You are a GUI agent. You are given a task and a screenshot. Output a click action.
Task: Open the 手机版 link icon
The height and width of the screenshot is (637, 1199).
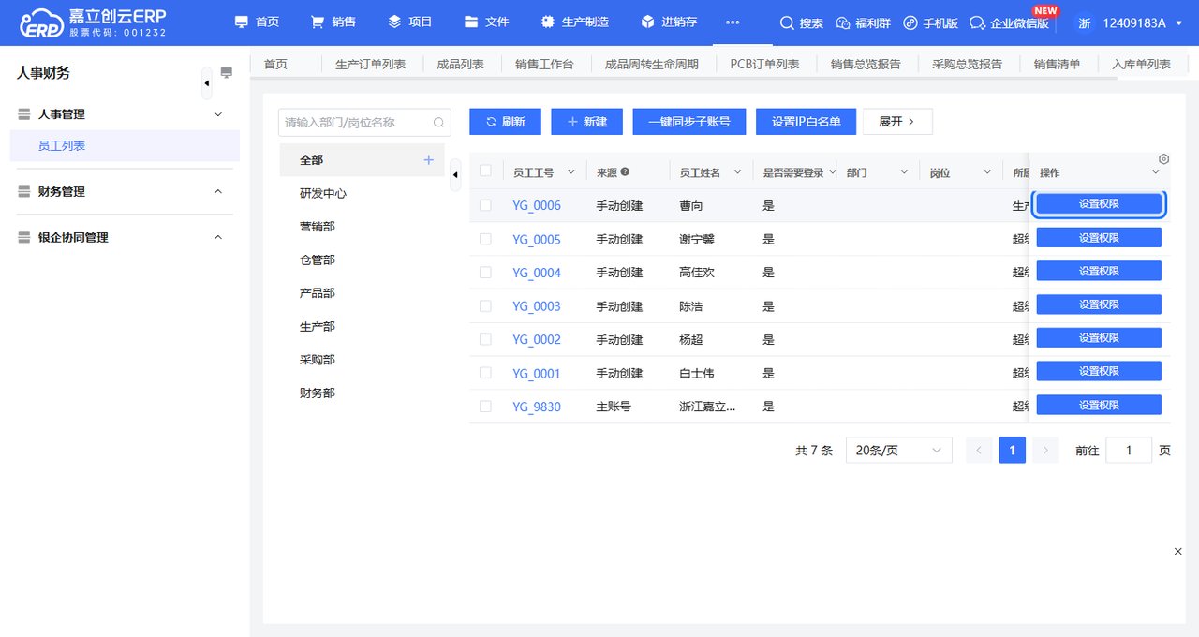coord(910,22)
